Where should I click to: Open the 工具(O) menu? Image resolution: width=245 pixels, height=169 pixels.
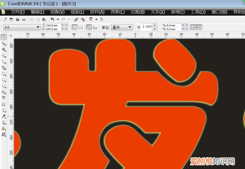[198, 12]
